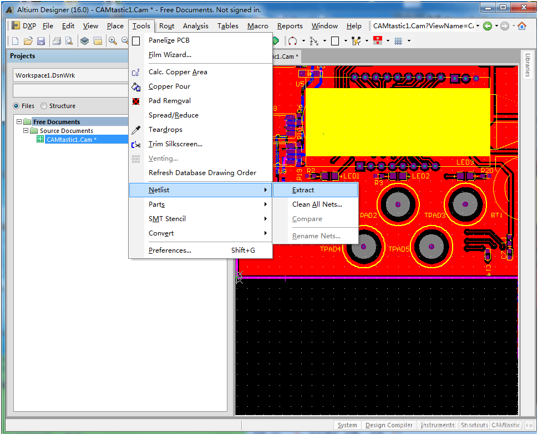Click the Copper Pour bucket icon
The height and width of the screenshot is (435, 538).
click(x=136, y=87)
